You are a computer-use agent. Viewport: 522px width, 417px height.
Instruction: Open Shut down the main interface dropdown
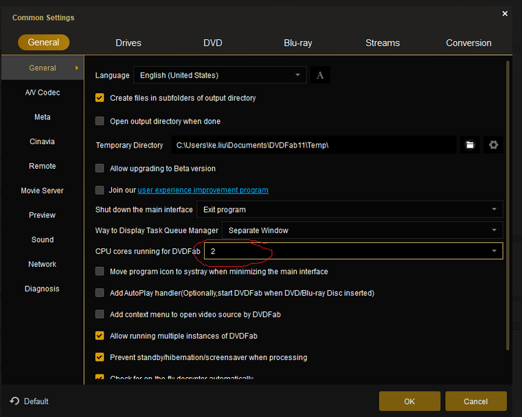click(x=350, y=209)
